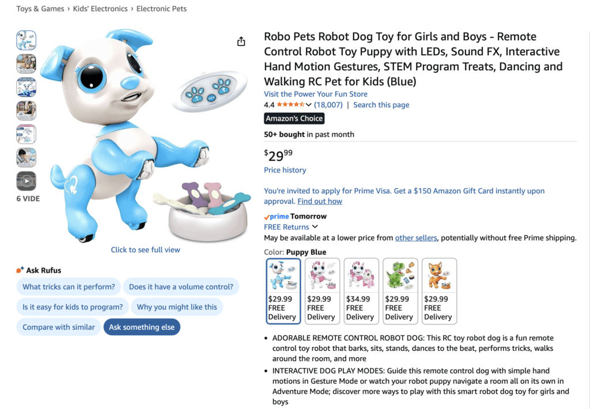Open the Price history link
Image resolution: width=590 pixels, height=409 pixels.
tap(285, 170)
